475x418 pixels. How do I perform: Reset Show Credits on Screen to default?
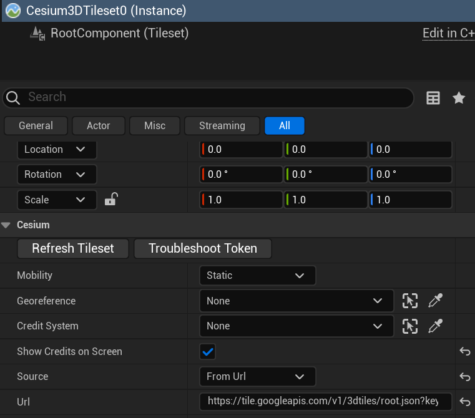465,351
